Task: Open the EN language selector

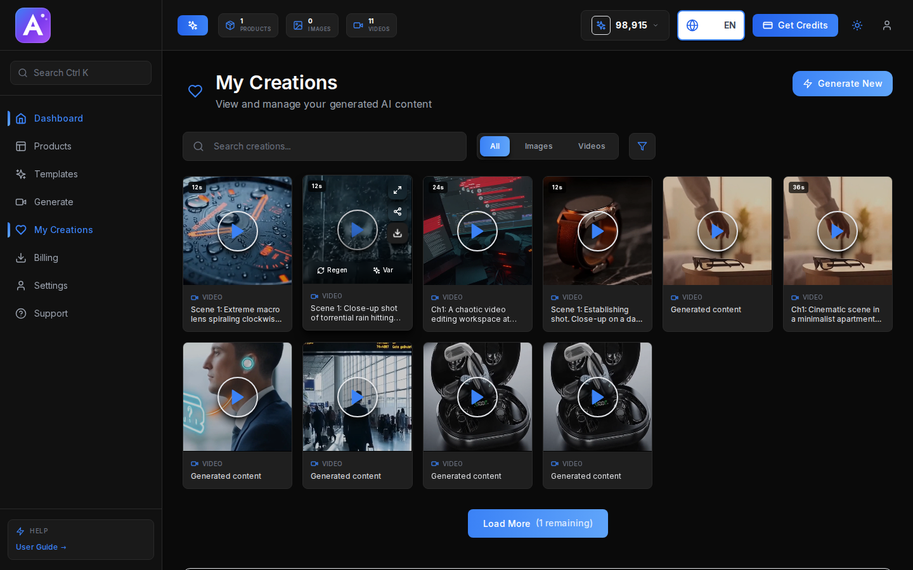Action: tap(711, 25)
